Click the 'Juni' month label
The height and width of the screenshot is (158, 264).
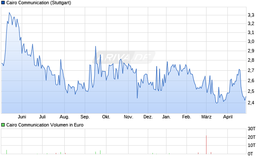point(22,117)
